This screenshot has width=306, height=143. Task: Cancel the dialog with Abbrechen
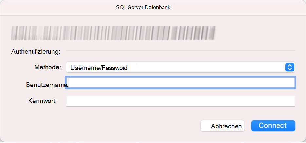(x=222, y=126)
